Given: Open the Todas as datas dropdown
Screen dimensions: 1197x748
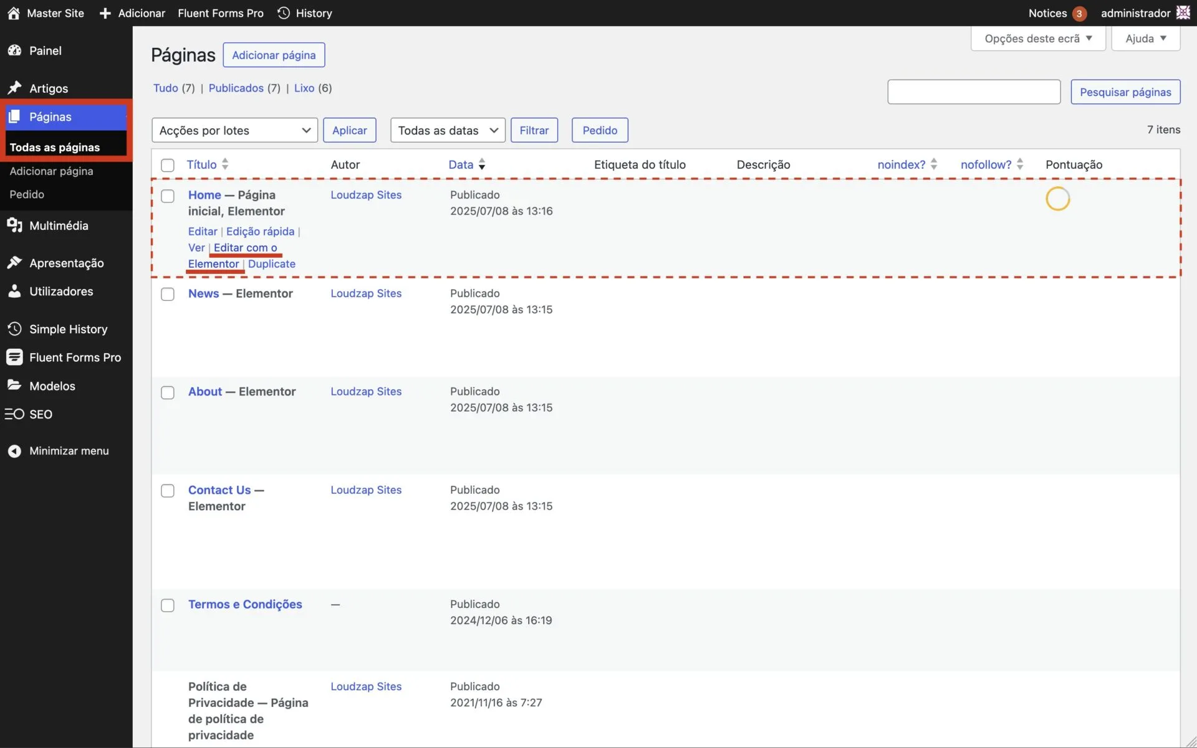Looking at the screenshot, I should (448, 130).
